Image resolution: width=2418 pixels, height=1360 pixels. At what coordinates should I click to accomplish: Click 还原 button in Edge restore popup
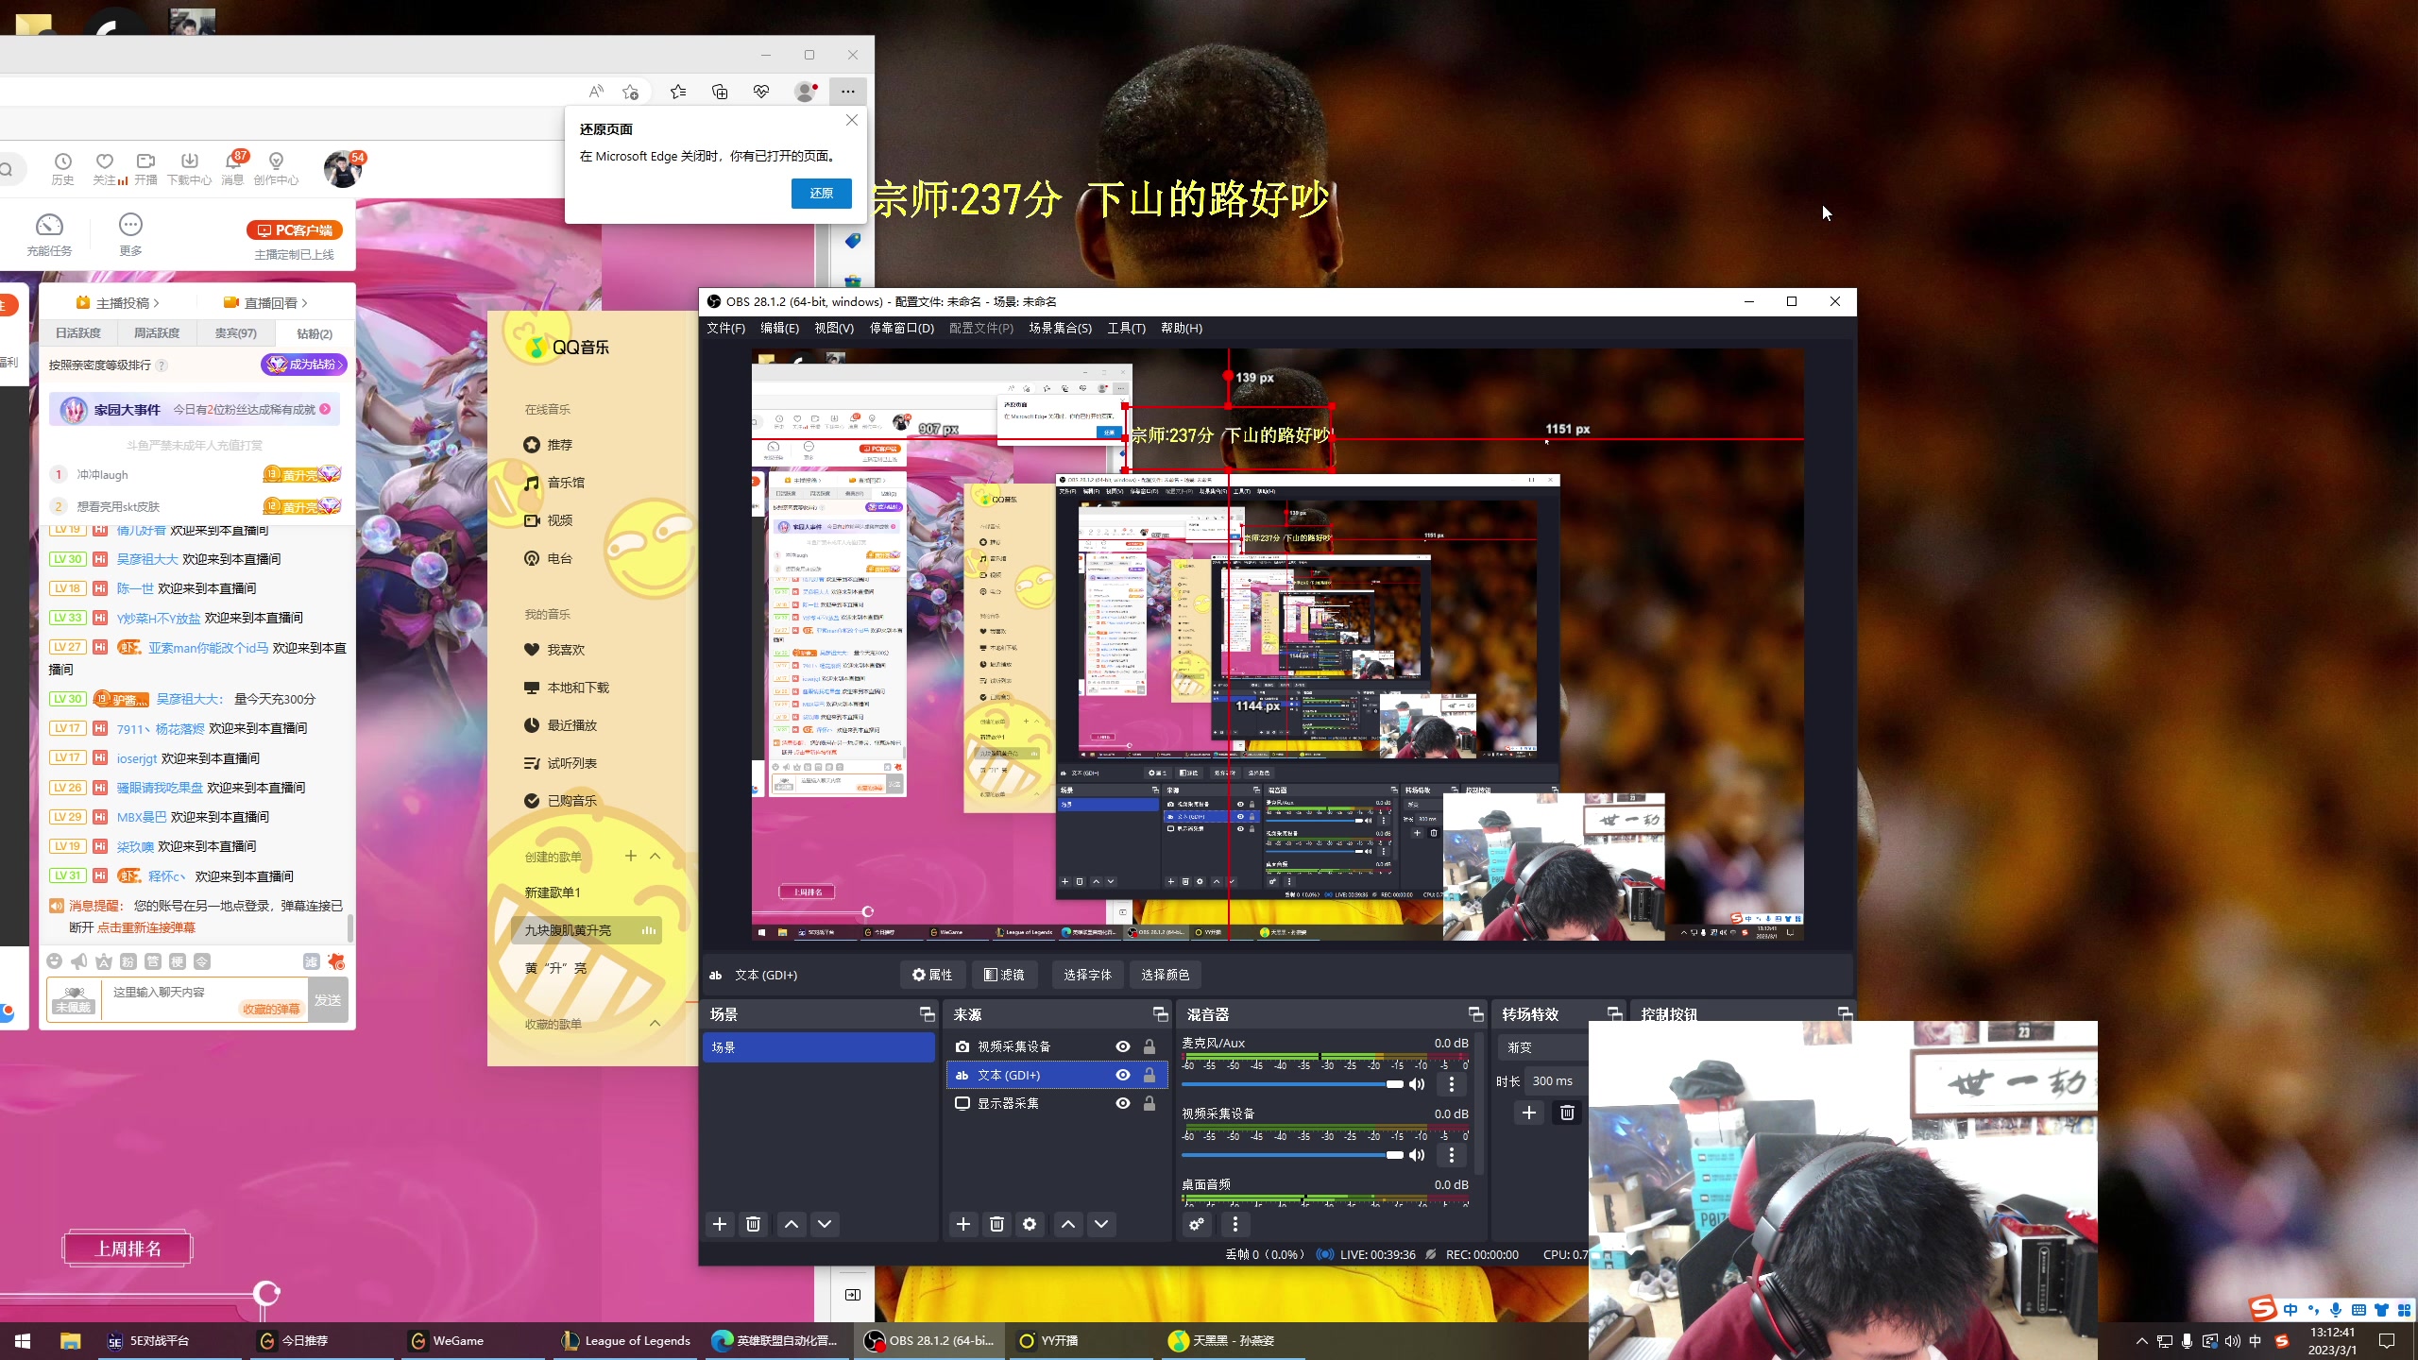click(821, 193)
